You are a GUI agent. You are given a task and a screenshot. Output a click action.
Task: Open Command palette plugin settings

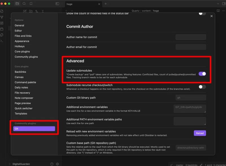pos(25,82)
